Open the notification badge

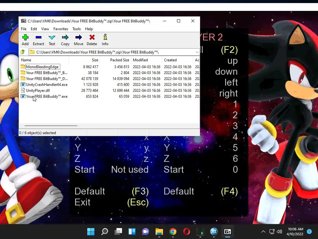point(309,232)
